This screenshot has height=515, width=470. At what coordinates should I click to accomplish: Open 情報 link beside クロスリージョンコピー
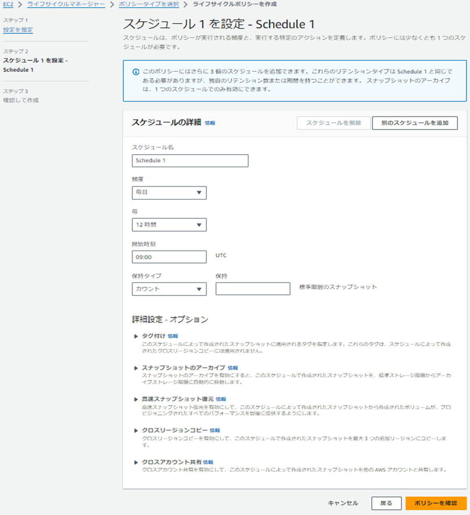(215, 430)
